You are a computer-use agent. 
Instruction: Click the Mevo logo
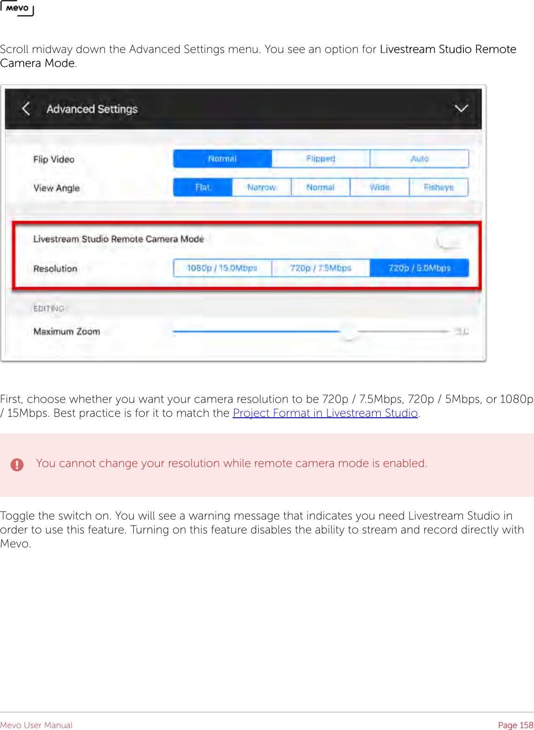17,8
